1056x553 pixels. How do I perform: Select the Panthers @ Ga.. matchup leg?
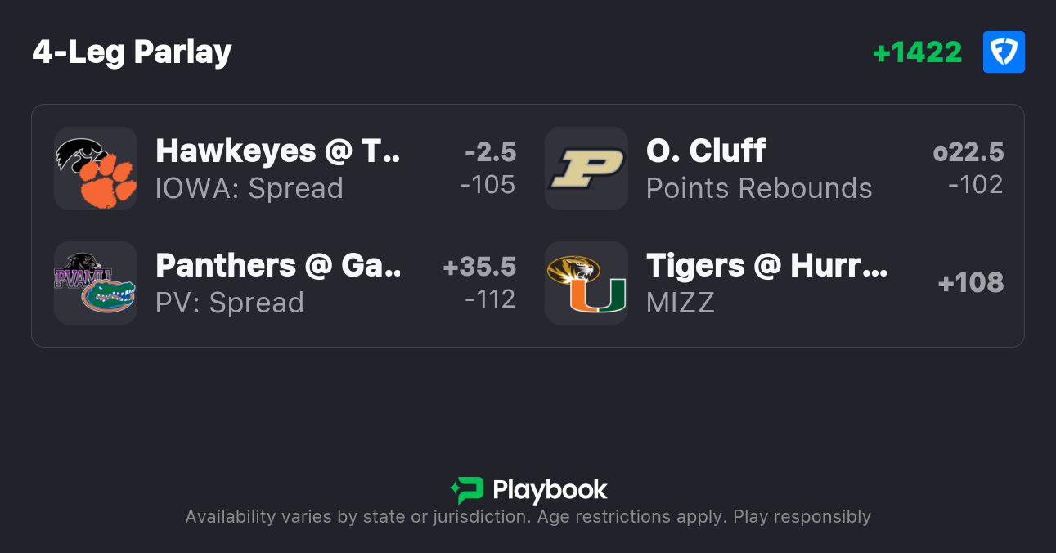(x=278, y=266)
